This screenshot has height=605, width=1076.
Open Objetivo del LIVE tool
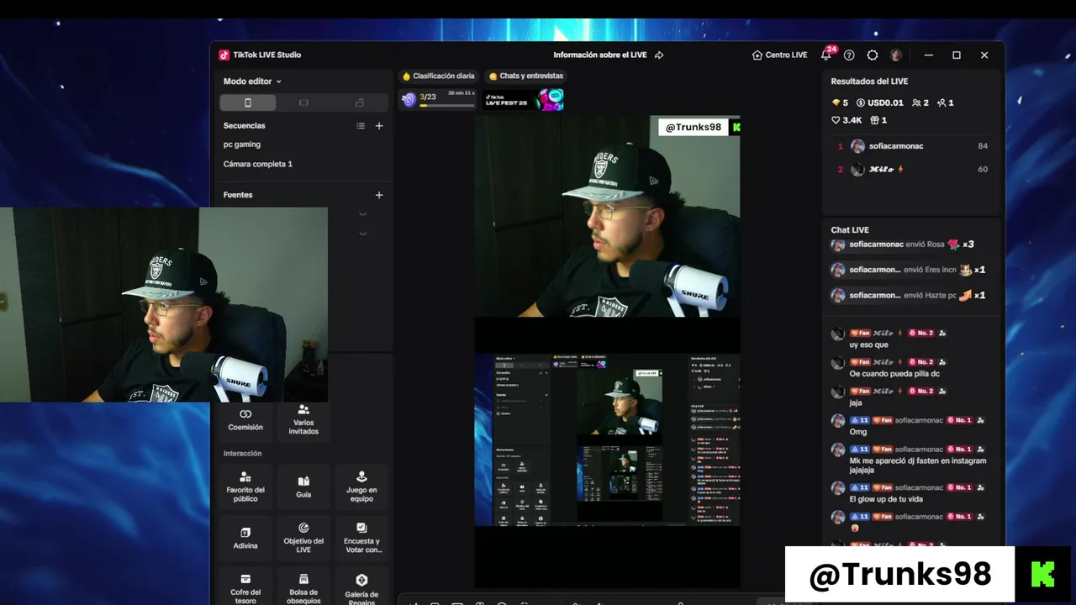pyautogui.click(x=303, y=538)
